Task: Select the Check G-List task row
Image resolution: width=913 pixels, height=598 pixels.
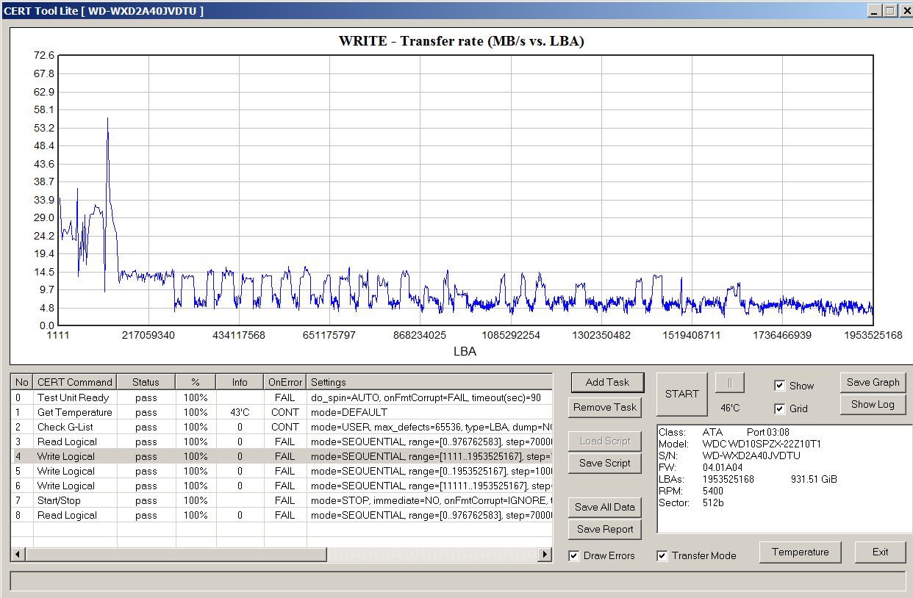Action: 282,427
